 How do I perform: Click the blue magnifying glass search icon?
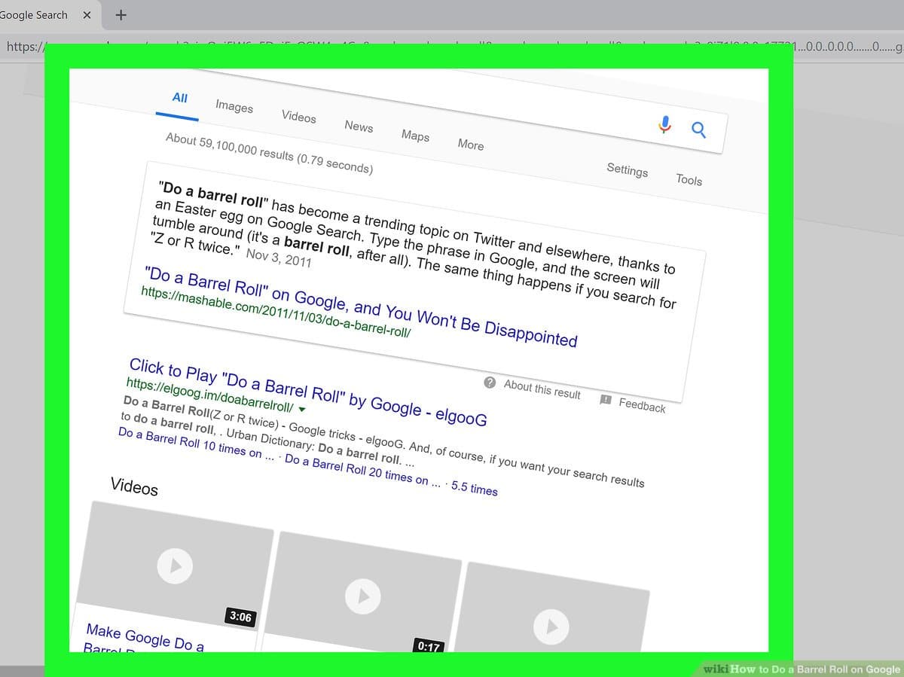698,130
